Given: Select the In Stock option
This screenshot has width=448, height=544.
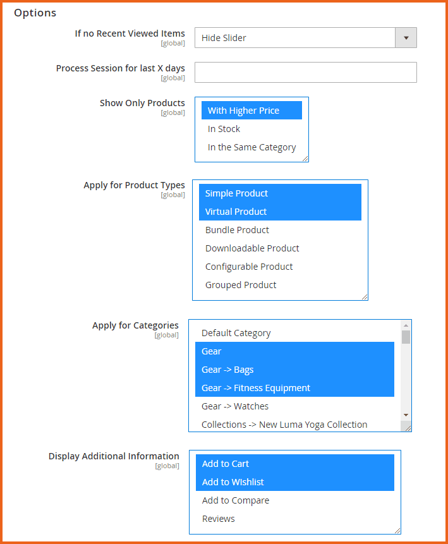Looking at the screenshot, I should (224, 129).
